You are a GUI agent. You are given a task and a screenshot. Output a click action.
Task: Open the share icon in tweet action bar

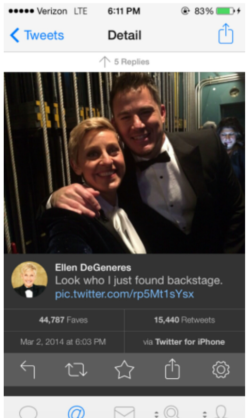[172, 369]
